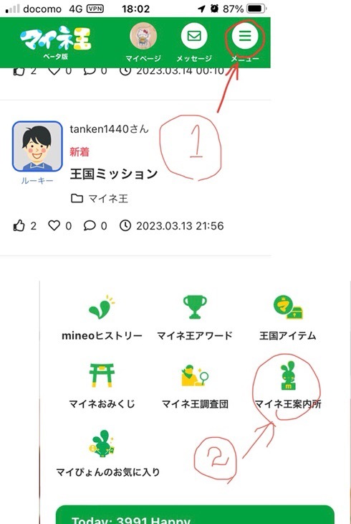The width and height of the screenshot is (351, 524).
Task: Open the マイネ王 folder category link
Action: 100,199
